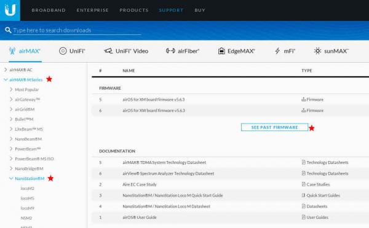369x228 pixels.
Task: Click the UniFi circle icon
Action: [63, 51]
